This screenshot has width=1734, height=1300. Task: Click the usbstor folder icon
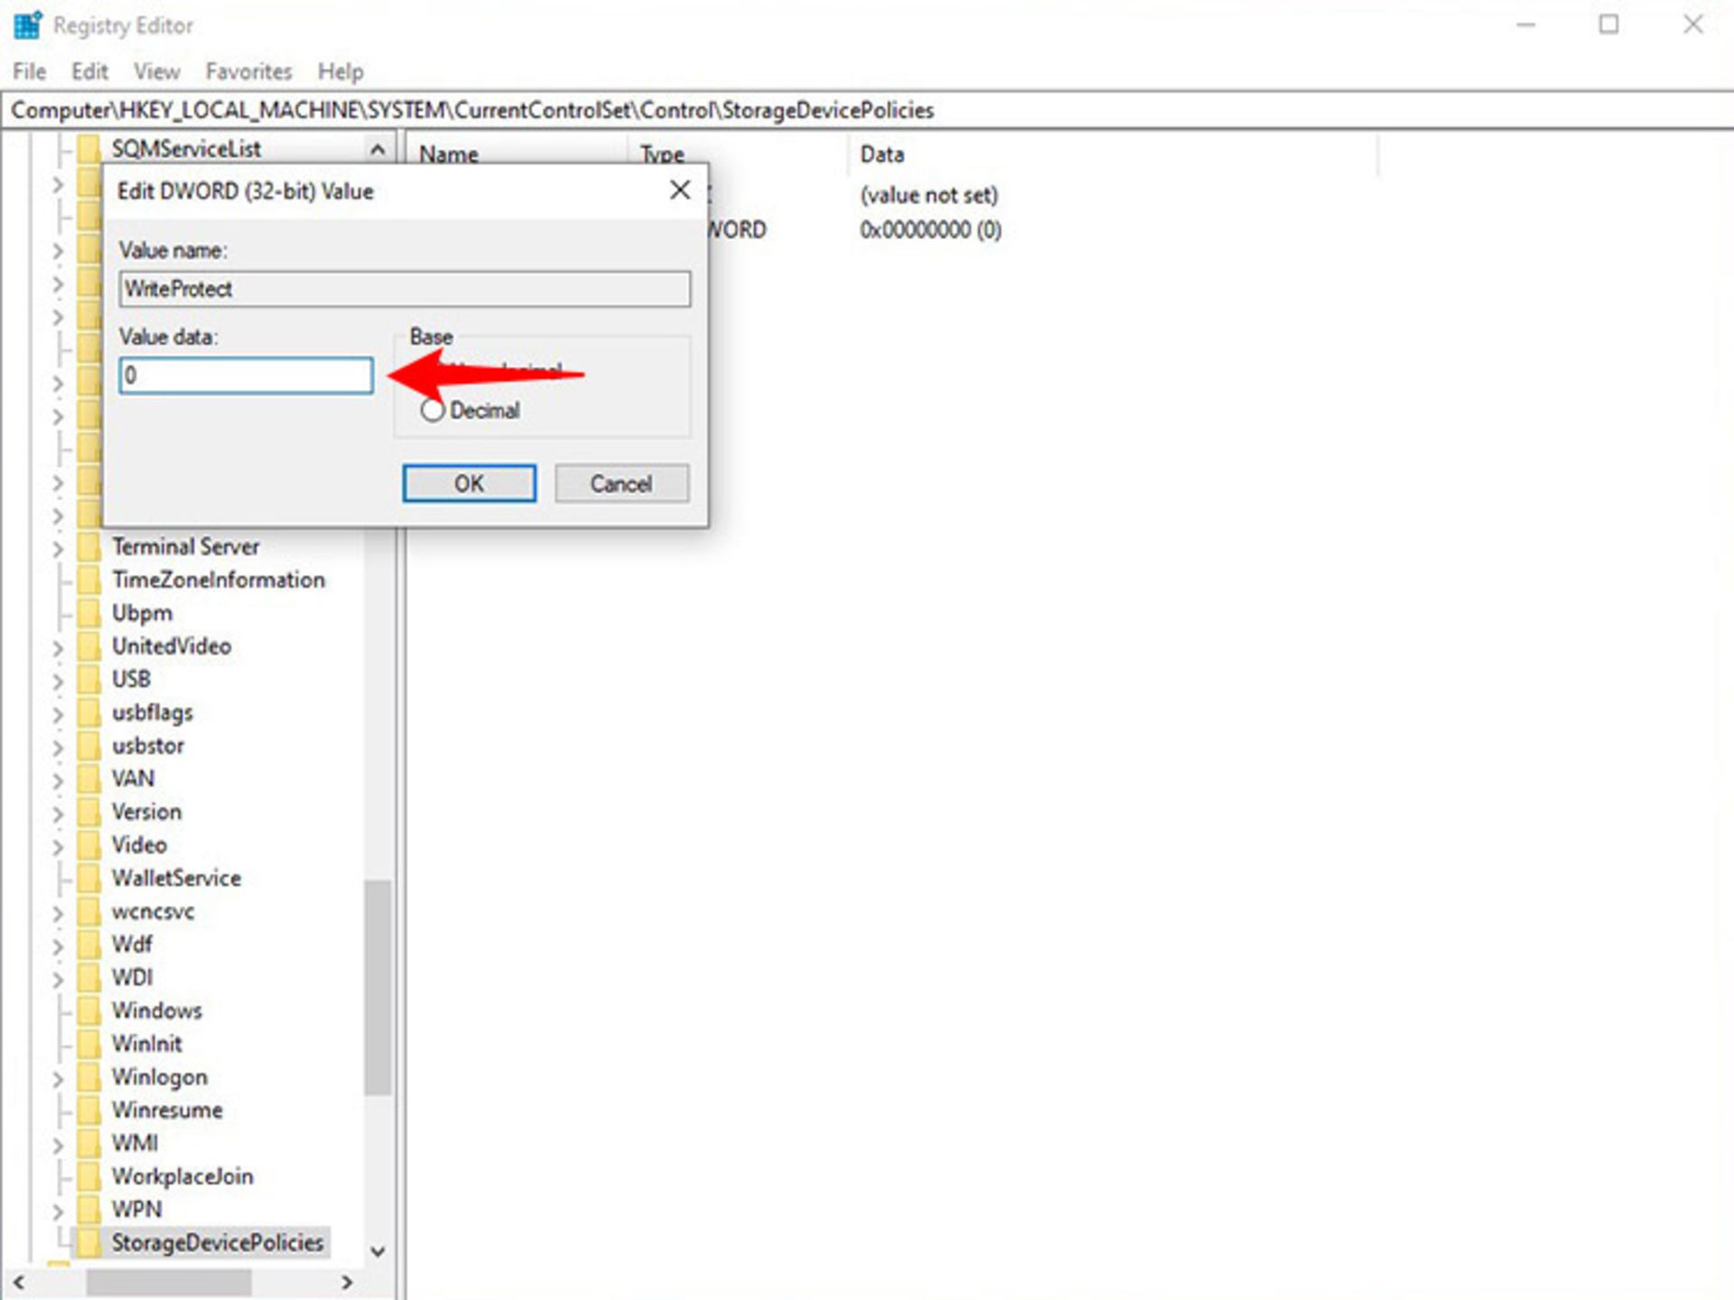89,745
